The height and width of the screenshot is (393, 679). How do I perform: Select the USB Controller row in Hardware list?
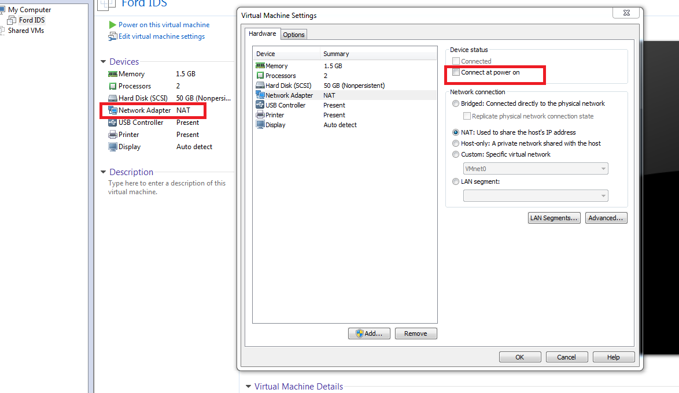(x=345, y=105)
